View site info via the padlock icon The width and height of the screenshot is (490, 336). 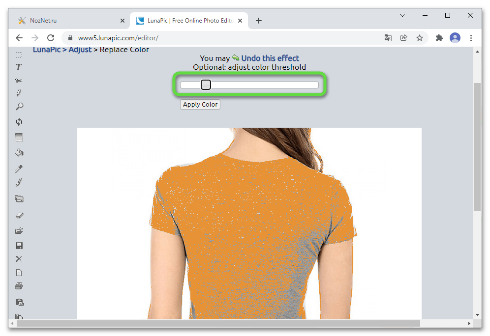70,38
